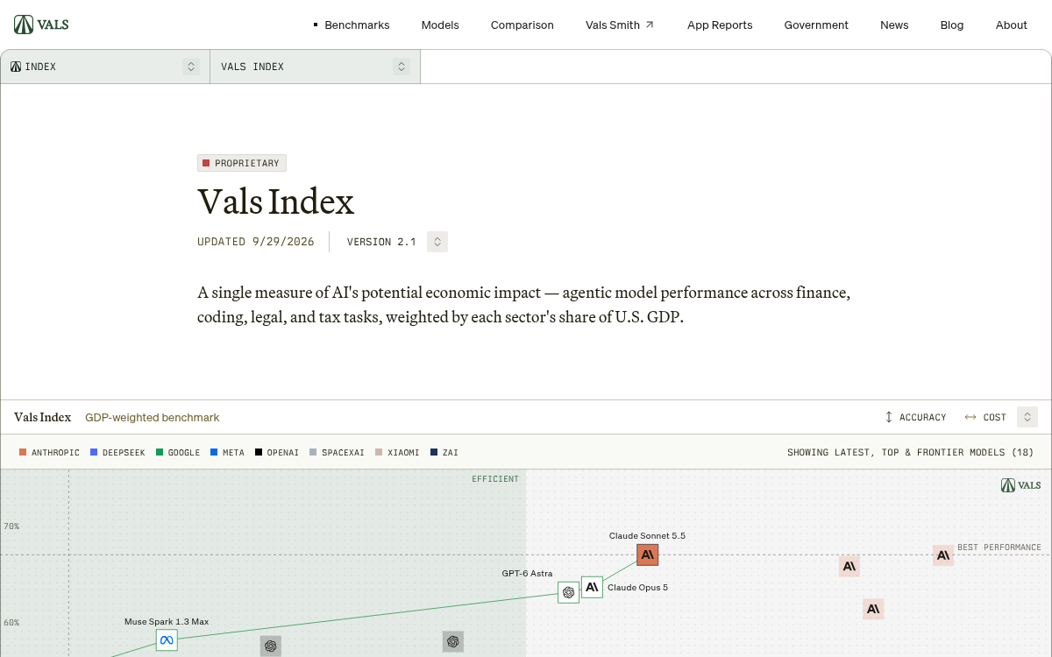Screen dimensions: 1052x657
Task: Expand the Version 2.1 selector
Action: [x=437, y=242]
